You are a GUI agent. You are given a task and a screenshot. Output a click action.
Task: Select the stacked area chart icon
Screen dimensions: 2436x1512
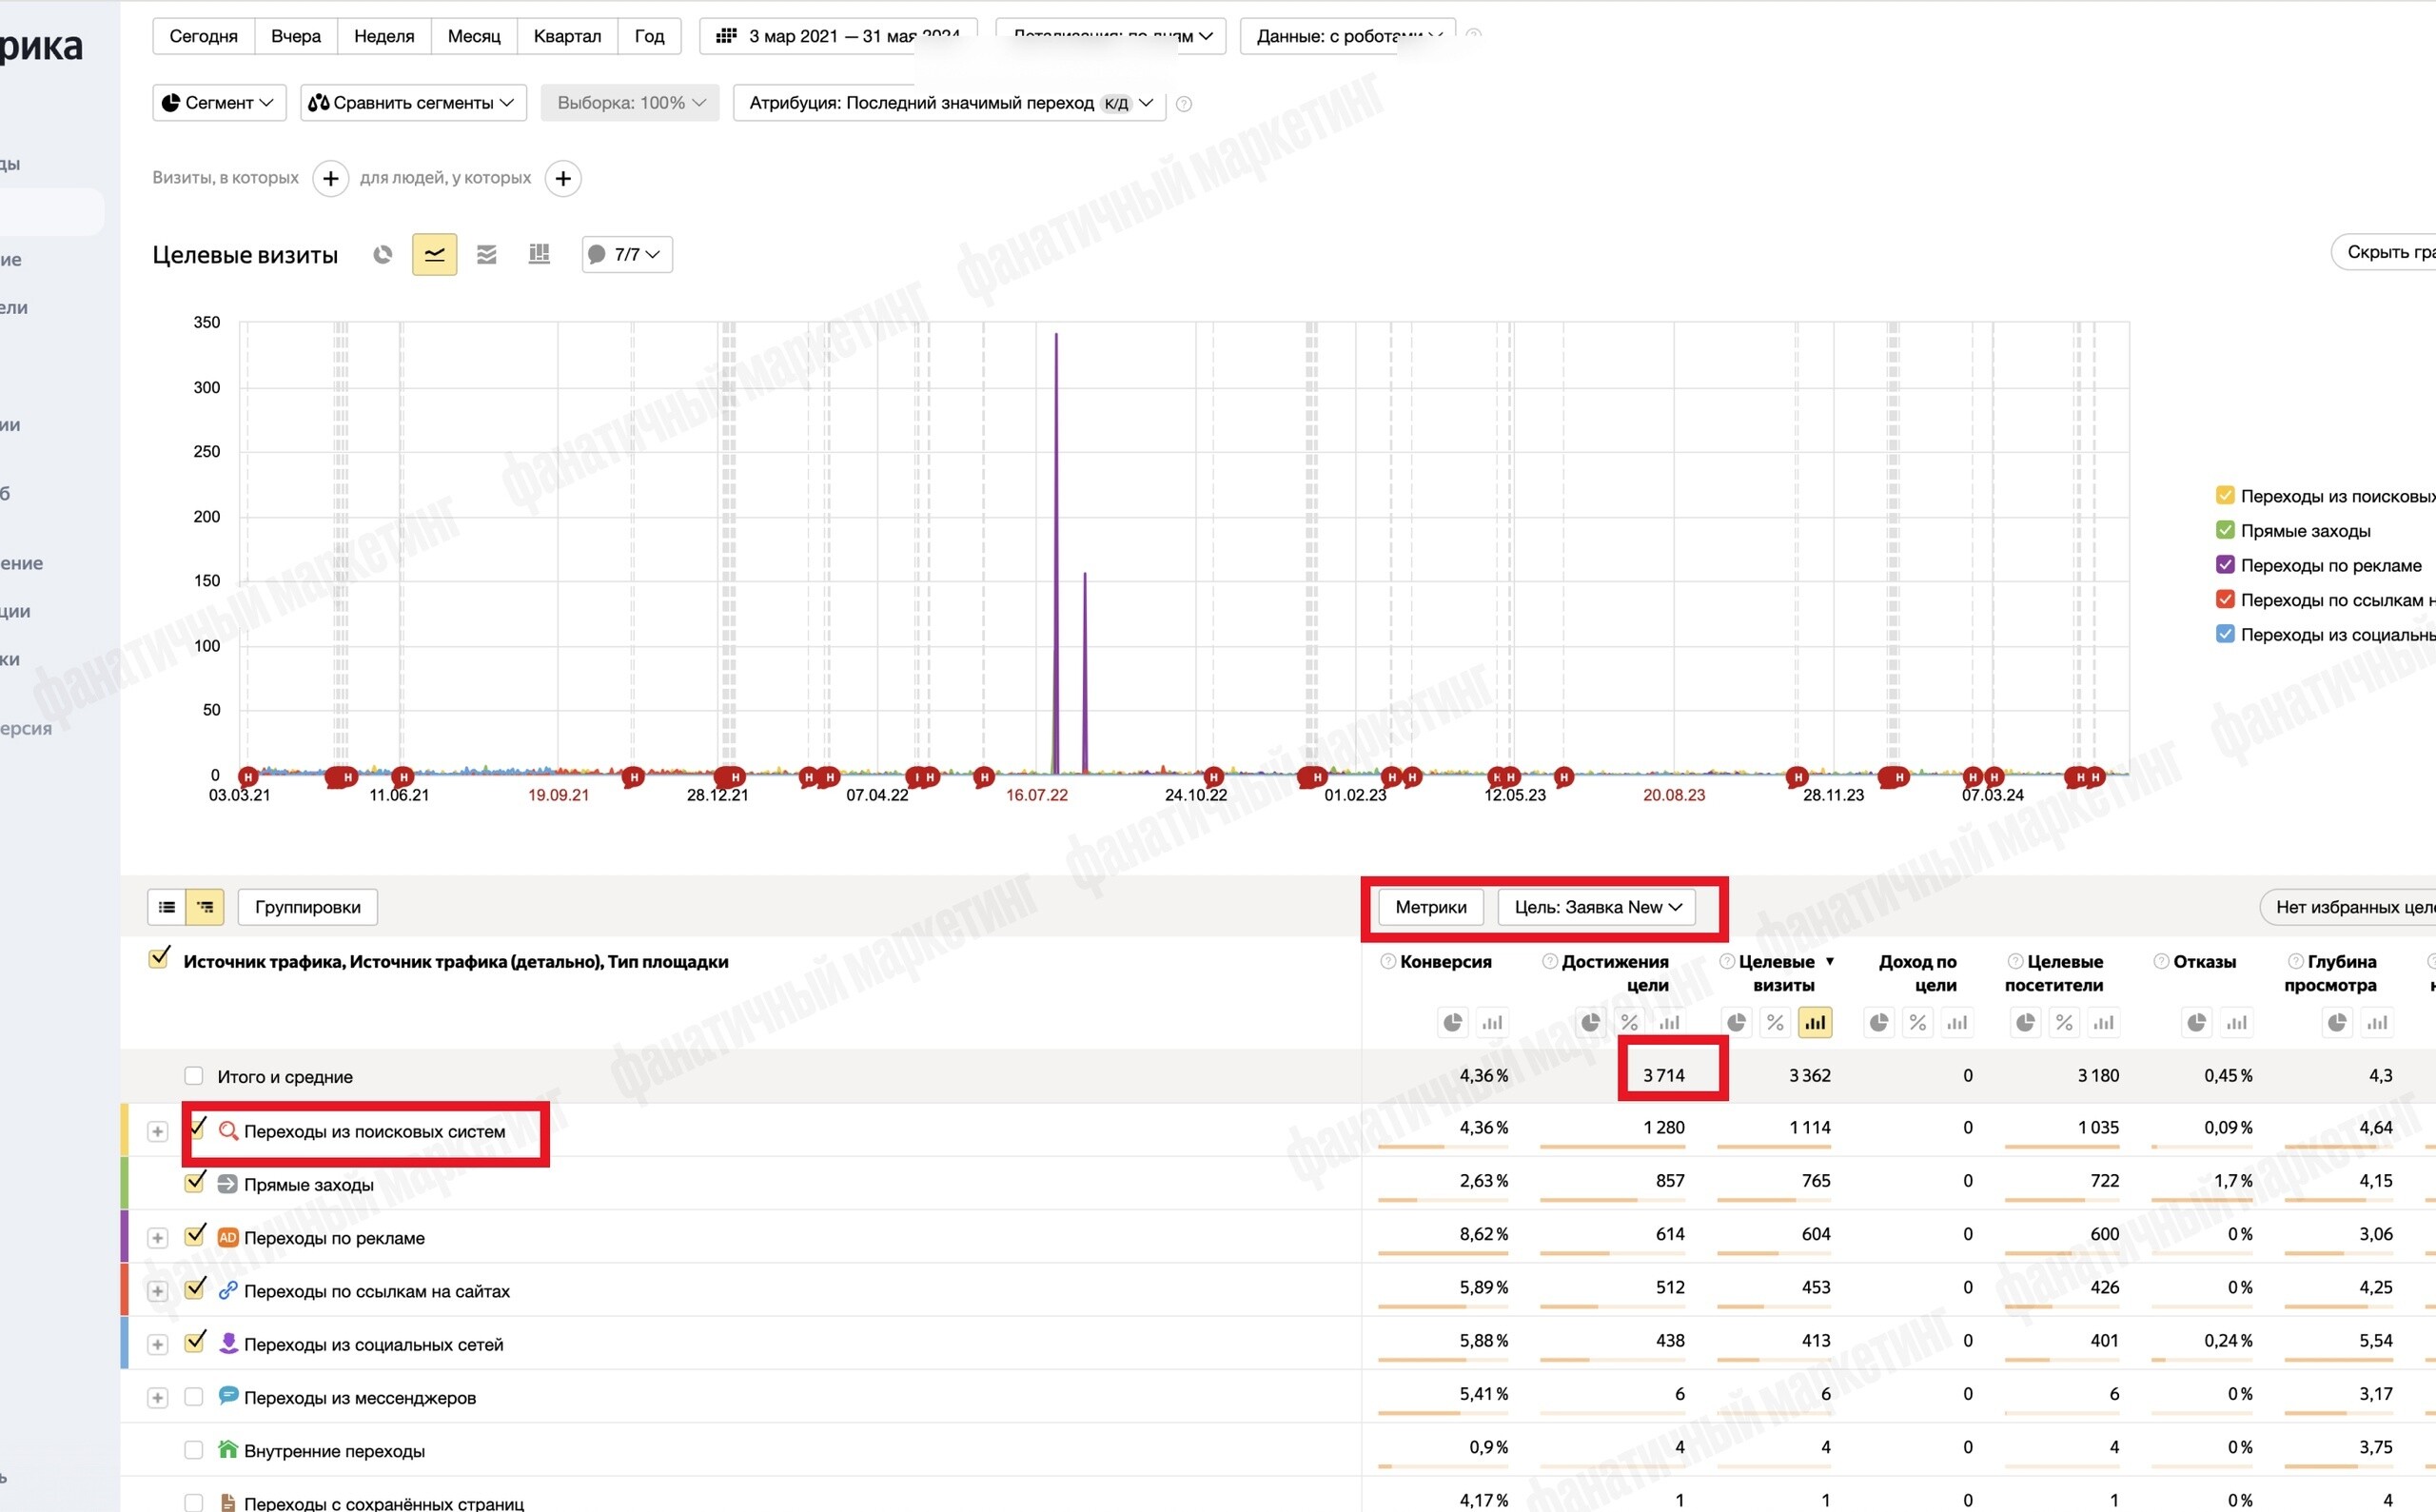[487, 254]
